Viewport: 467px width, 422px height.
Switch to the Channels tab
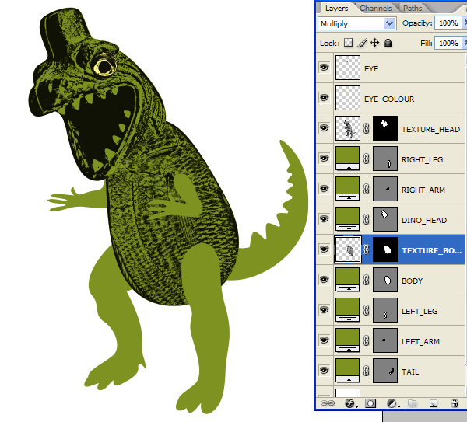[376, 9]
